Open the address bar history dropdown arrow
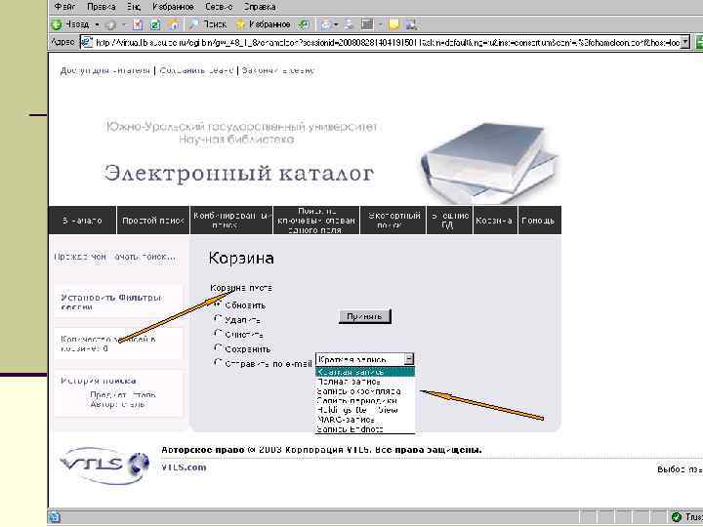The image size is (703, 527). (x=684, y=42)
